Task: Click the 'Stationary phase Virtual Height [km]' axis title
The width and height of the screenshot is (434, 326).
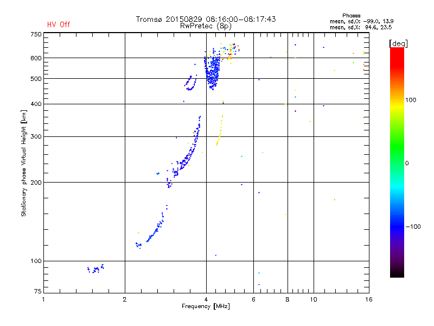Action: click(x=24, y=163)
